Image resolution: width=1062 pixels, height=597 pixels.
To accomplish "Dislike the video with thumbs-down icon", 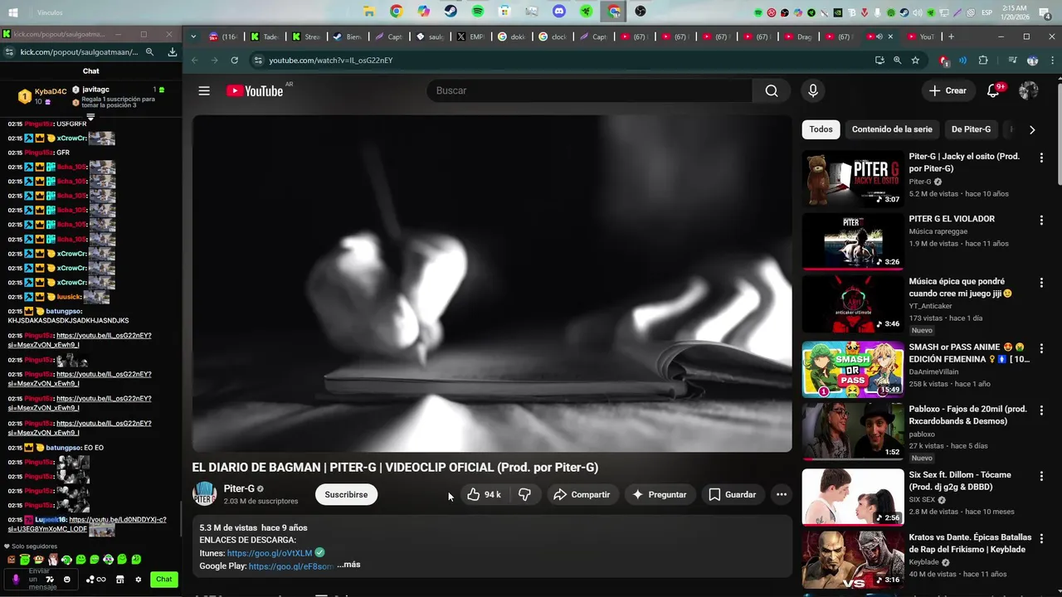I will [x=524, y=494].
